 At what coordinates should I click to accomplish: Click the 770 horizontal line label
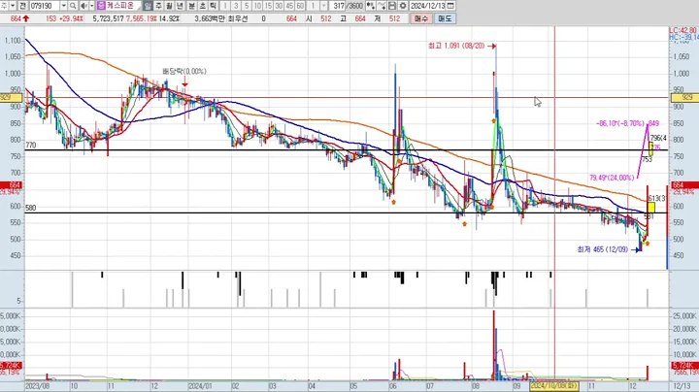coord(31,146)
